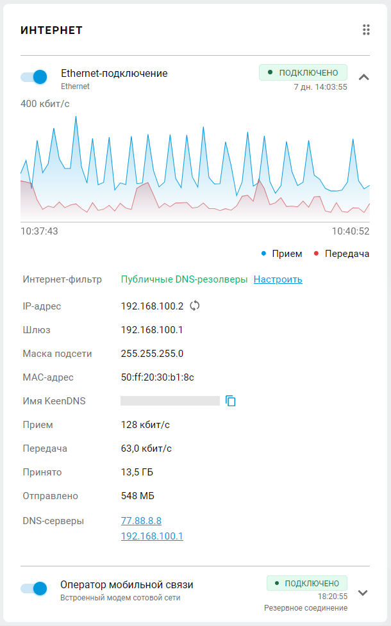Click the red Передача legend dot
The width and height of the screenshot is (391, 626).
[316, 254]
